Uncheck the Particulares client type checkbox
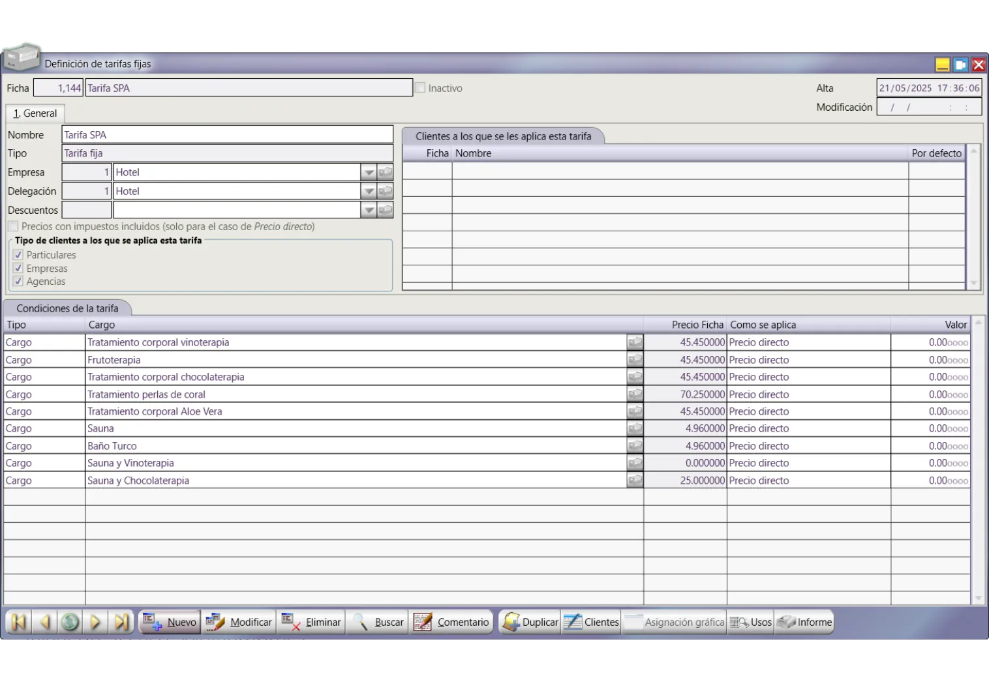 18,255
